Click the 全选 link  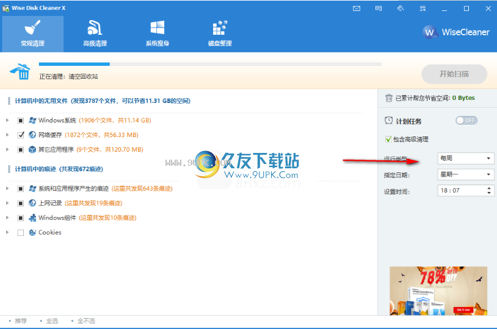(53, 320)
